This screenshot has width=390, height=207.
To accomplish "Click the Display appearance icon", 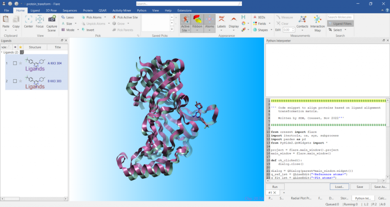I will pyautogui.click(x=233, y=19).
